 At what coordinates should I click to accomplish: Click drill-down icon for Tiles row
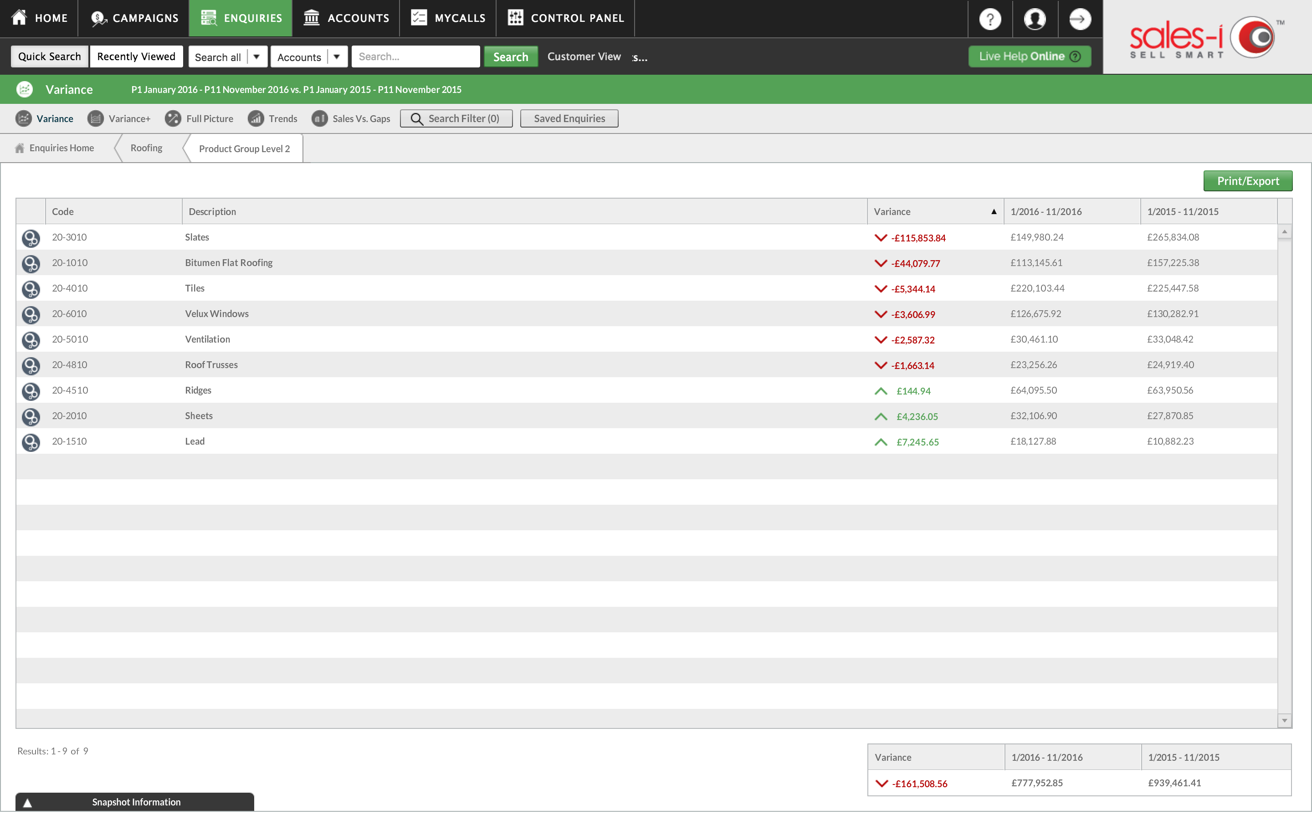(x=31, y=288)
